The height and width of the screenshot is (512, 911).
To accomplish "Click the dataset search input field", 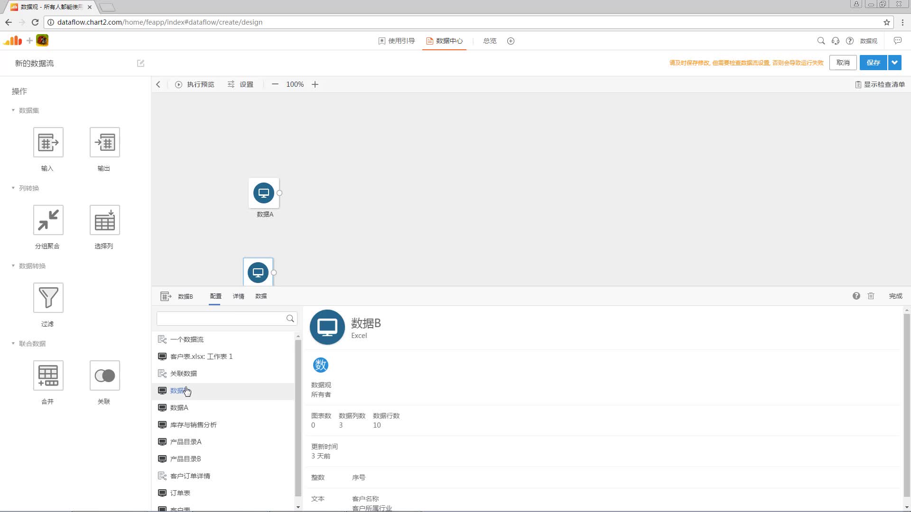I will [x=221, y=319].
